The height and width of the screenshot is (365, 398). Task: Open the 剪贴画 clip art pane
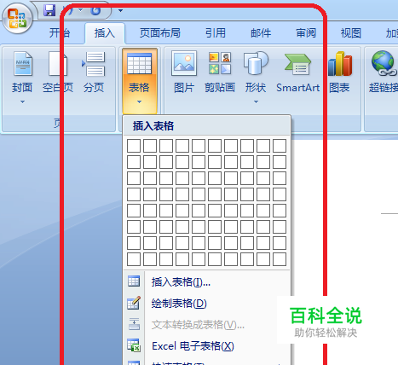pos(220,72)
